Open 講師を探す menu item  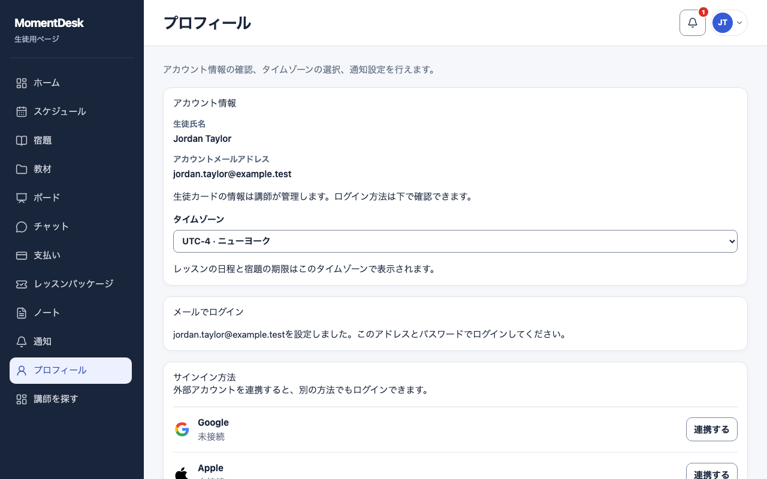coord(71,399)
